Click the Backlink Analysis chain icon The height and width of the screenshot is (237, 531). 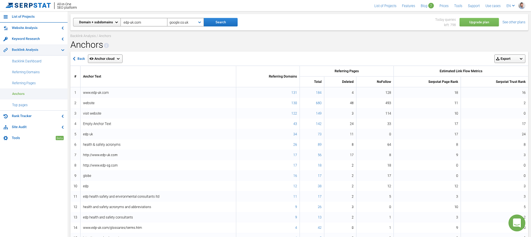tap(5, 50)
